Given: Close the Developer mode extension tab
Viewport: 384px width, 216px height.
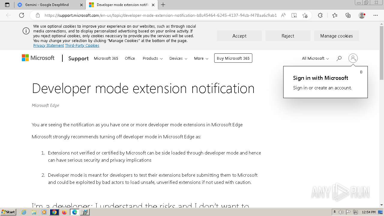Looking at the screenshot, I should 153,5.
